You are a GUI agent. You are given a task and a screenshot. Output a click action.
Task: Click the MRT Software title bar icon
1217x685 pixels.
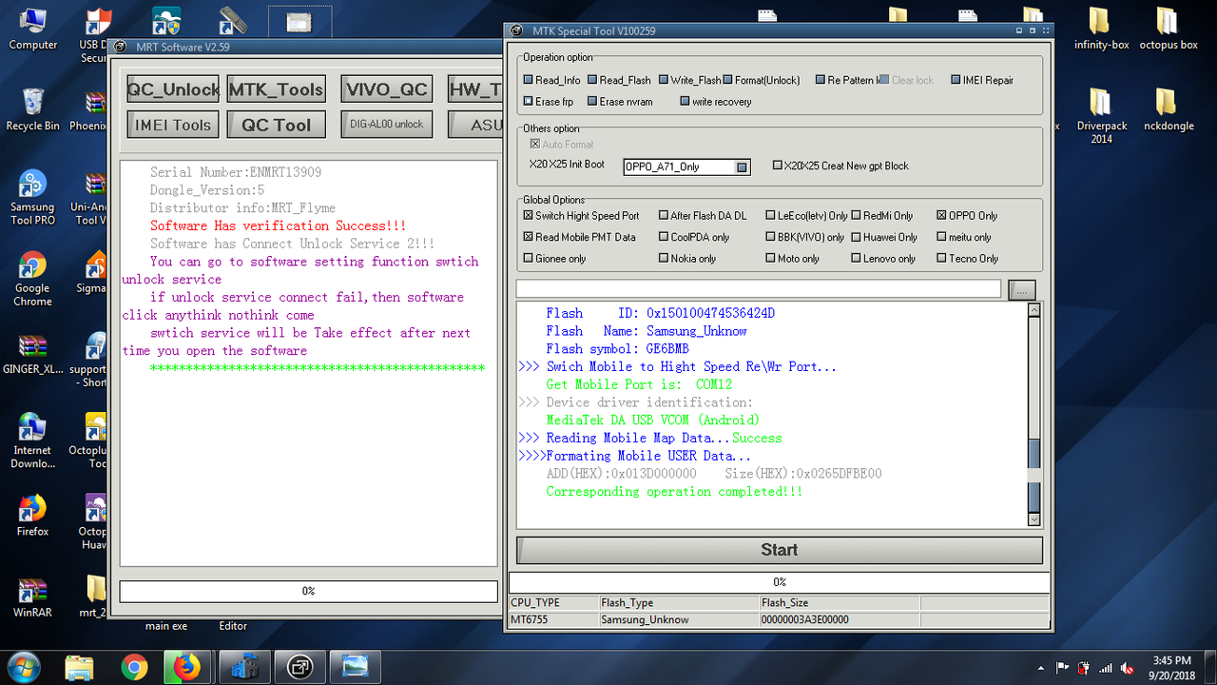[121, 47]
